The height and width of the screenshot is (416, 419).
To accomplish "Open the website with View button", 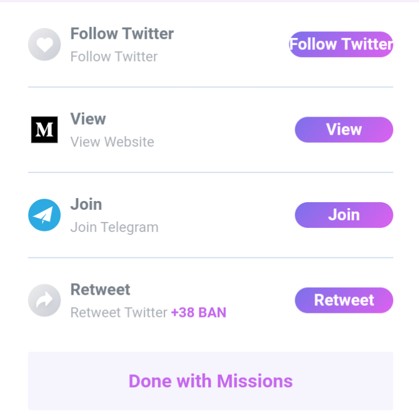I will (344, 130).
